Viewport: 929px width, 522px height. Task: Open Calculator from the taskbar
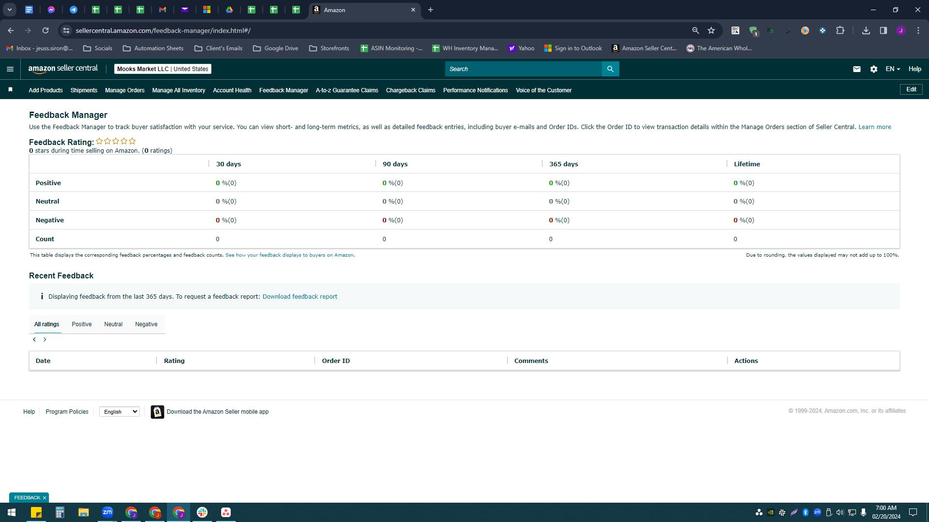coord(60,512)
